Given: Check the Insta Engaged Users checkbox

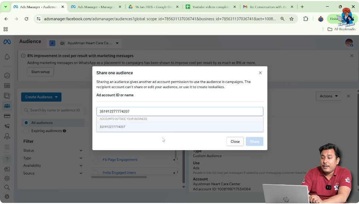Looking at the screenshot, I should 96,173.
